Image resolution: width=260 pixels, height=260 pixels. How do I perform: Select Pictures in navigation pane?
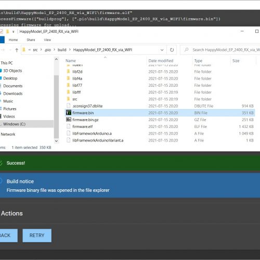click(x=10, y=109)
